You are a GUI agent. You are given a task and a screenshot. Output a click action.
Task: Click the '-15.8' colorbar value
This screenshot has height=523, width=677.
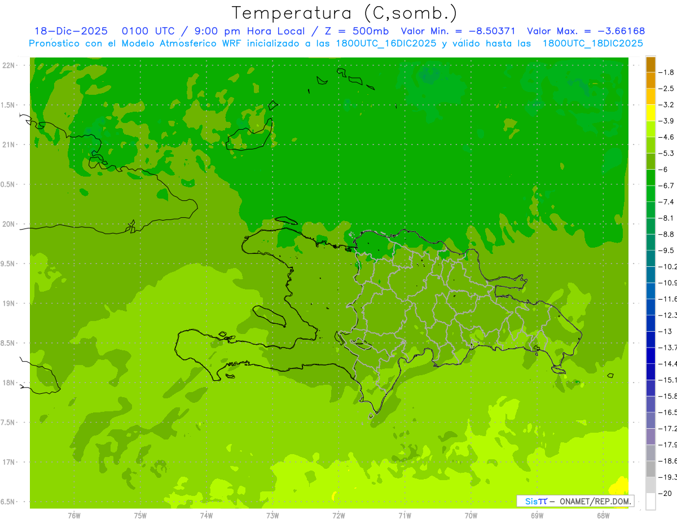(668, 396)
